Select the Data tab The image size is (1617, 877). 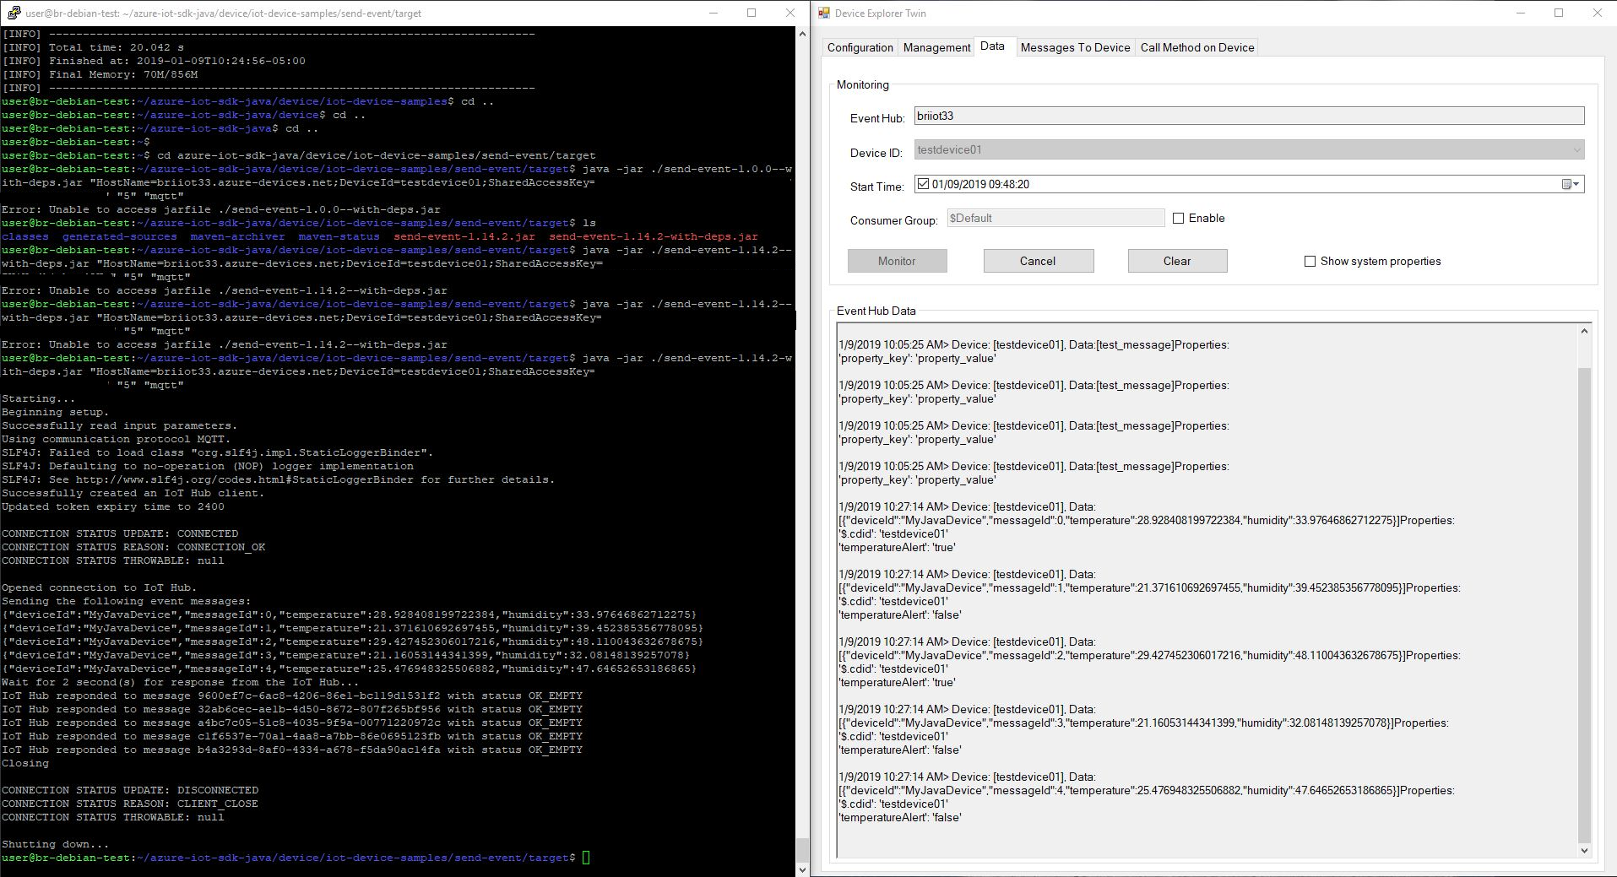pyautogui.click(x=992, y=46)
